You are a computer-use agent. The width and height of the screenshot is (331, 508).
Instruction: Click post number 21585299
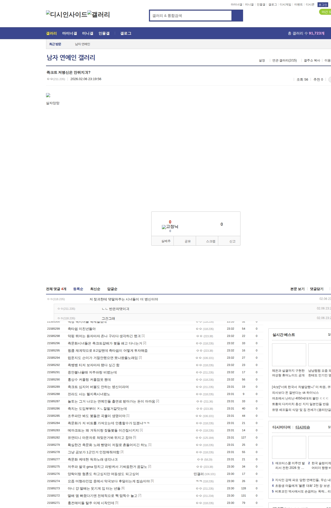[x=54, y=329]
